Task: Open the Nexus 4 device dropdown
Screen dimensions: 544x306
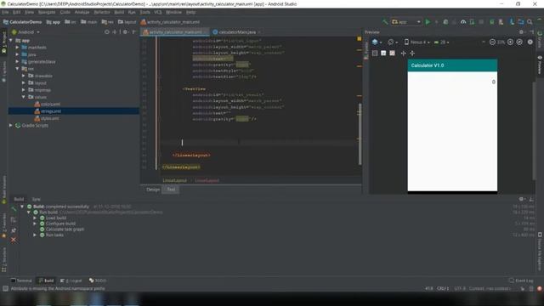Action: 416,42
